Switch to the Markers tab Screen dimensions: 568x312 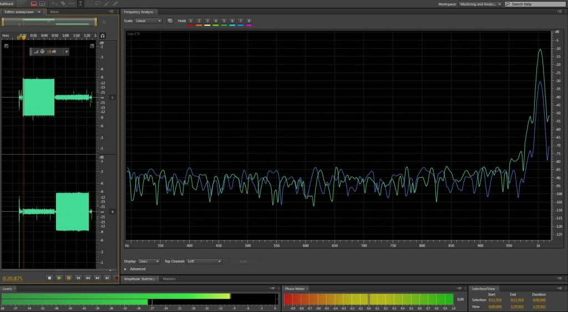(x=169, y=279)
